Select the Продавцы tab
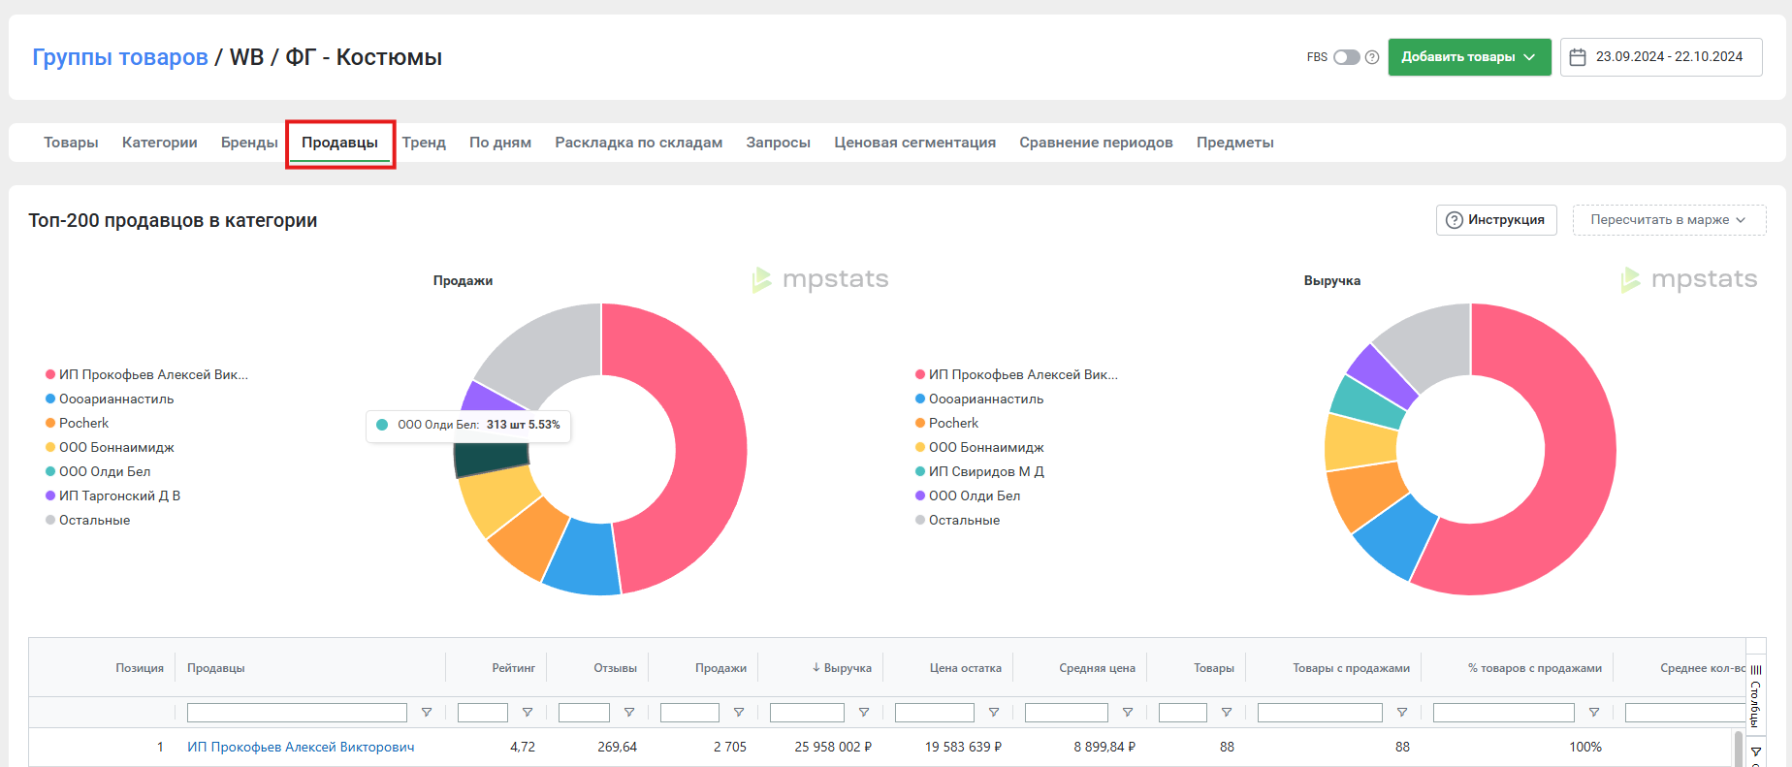Image resolution: width=1792 pixels, height=767 pixels. pyautogui.click(x=339, y=143)
